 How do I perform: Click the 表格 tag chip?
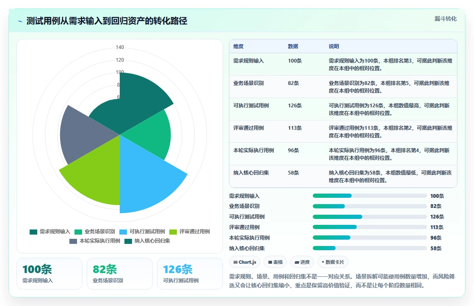(276, 262)
